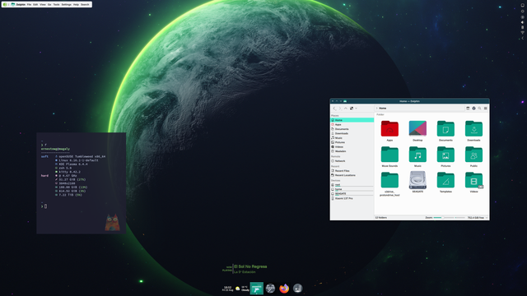The height and width of the screenshot is (296, 527).
Task: Open the File menu in the global menu bar
Action: (x=29, y=5)
